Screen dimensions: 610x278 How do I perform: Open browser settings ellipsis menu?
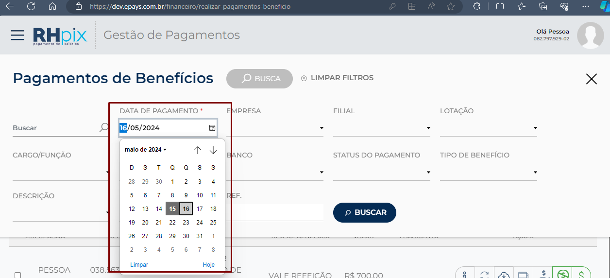tap(586, 7)
